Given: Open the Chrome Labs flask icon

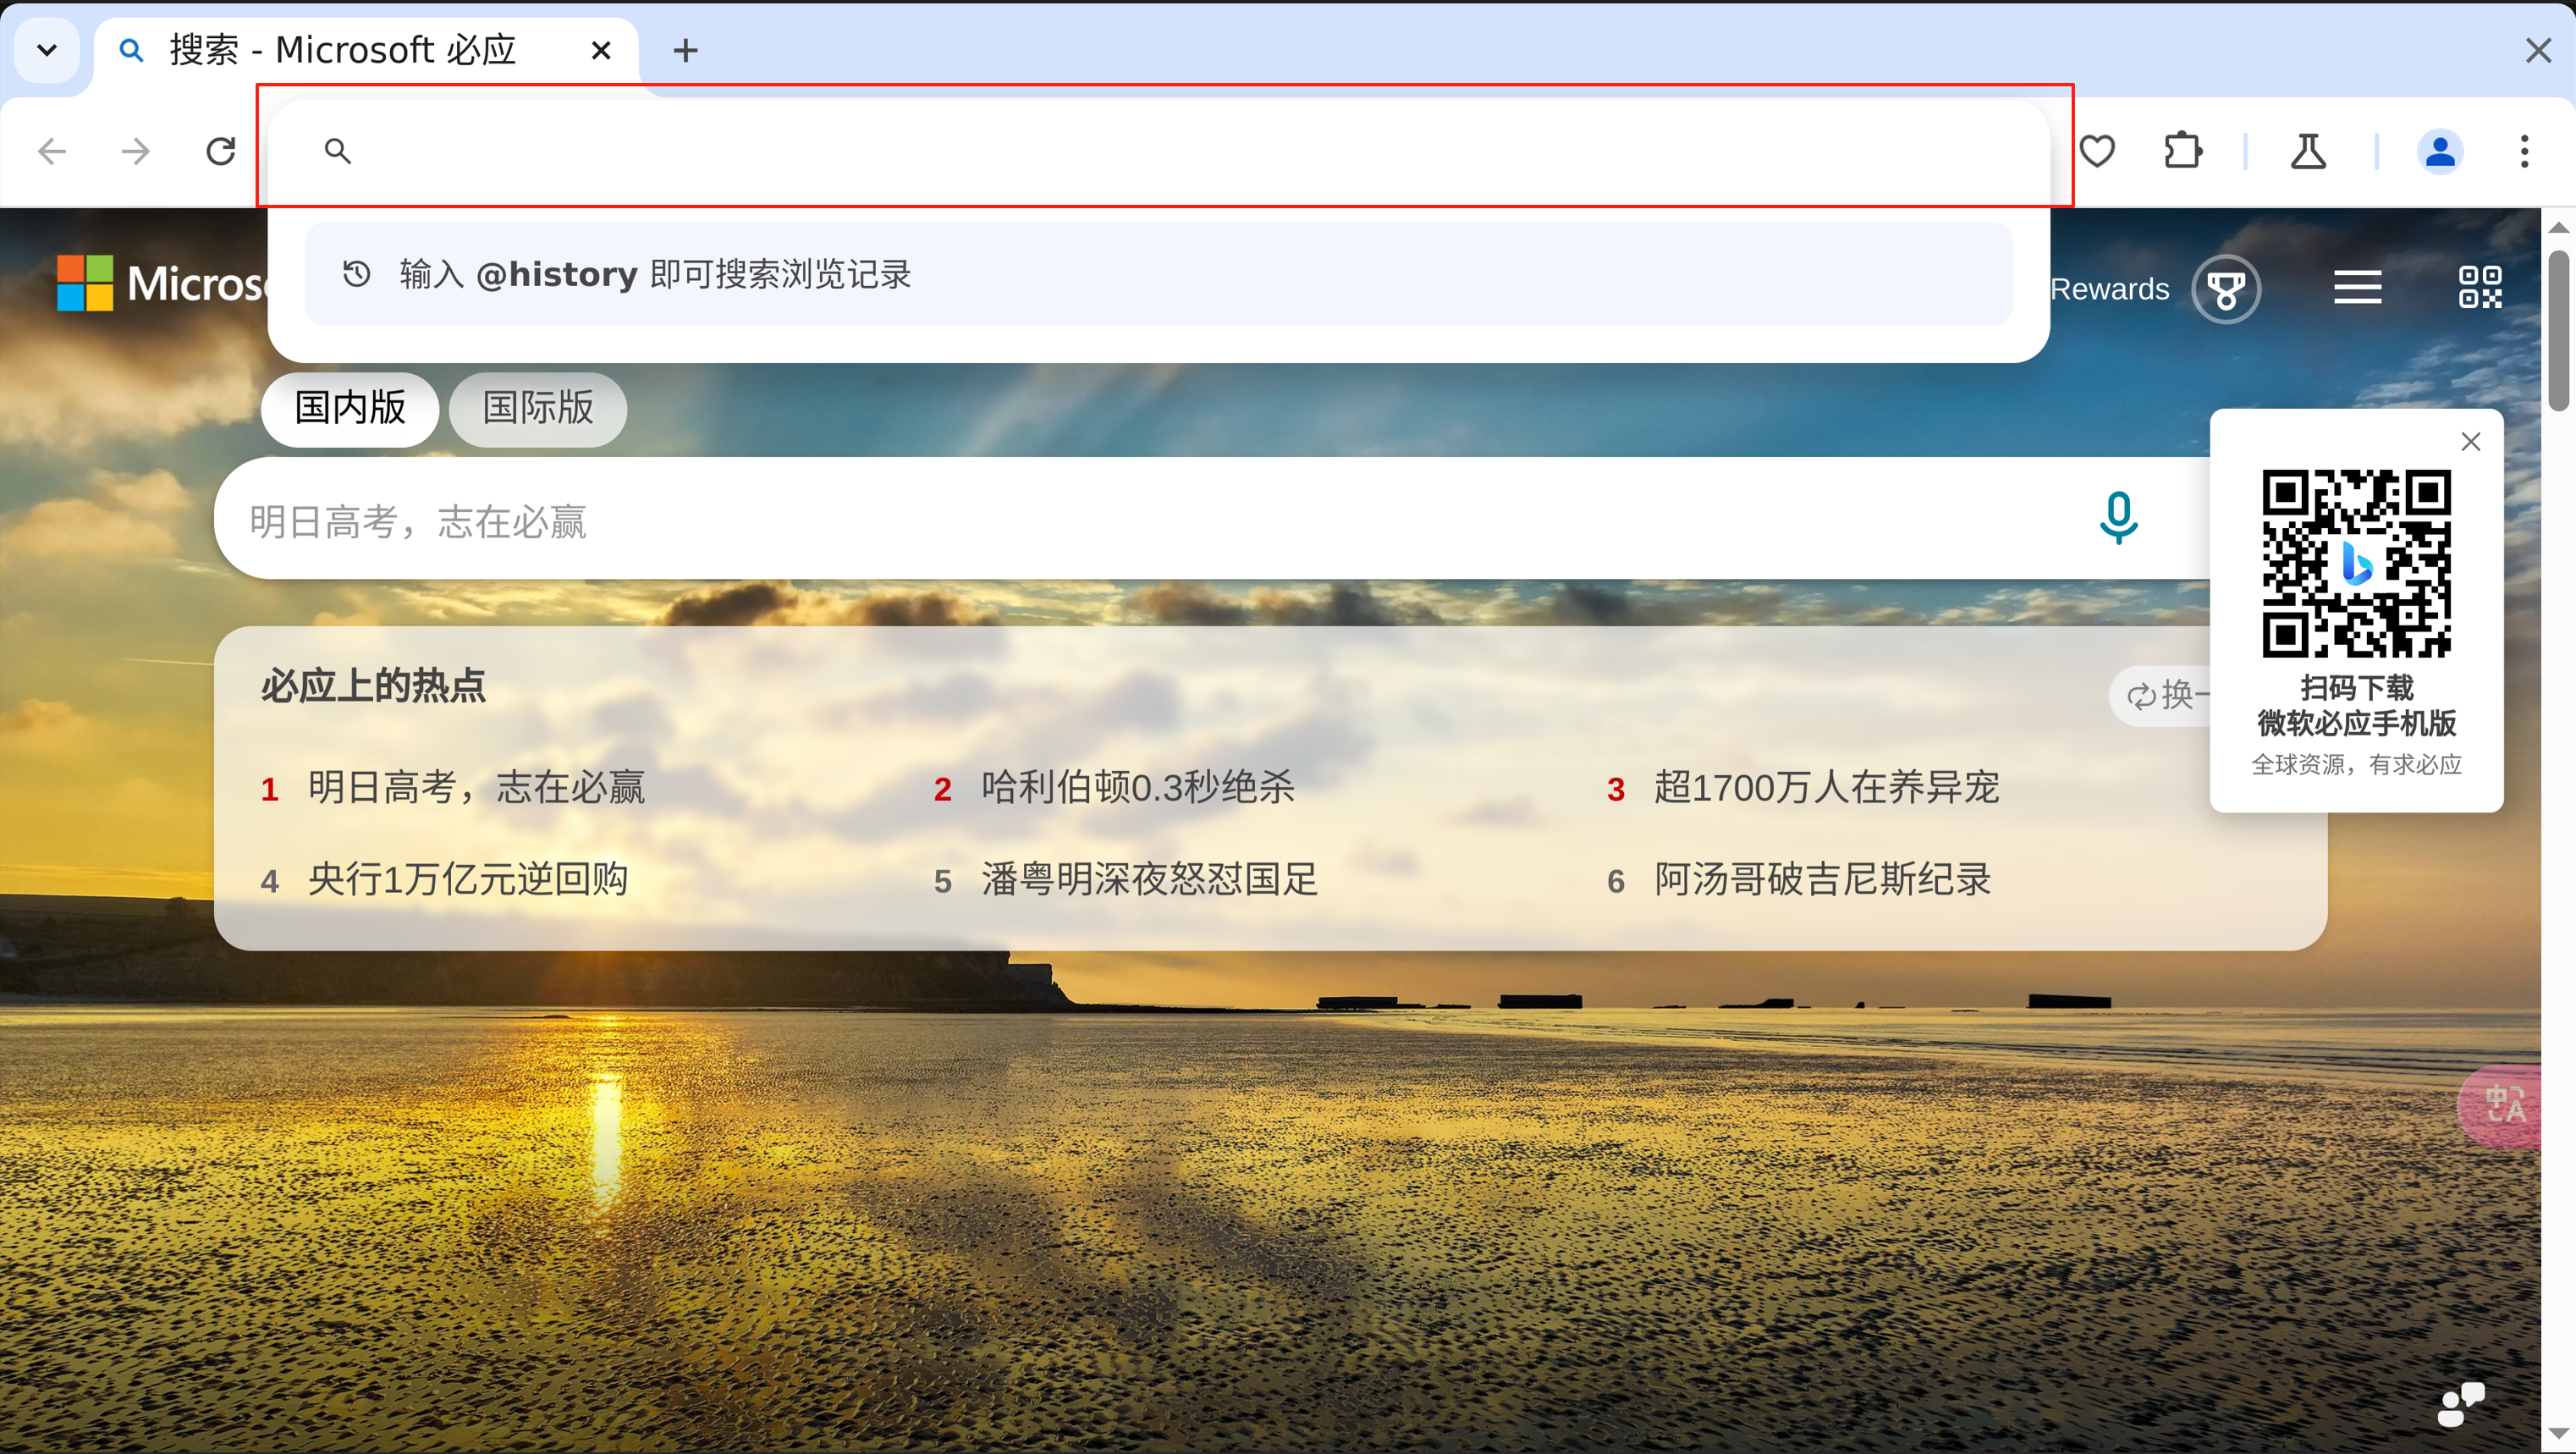Looking at the screenshot, I should click(x=2308, y=152).
